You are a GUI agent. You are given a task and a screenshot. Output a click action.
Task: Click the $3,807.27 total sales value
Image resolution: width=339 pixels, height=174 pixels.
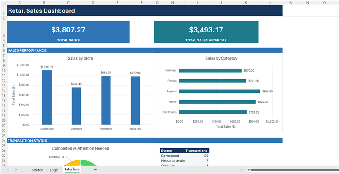pos(68,30)
